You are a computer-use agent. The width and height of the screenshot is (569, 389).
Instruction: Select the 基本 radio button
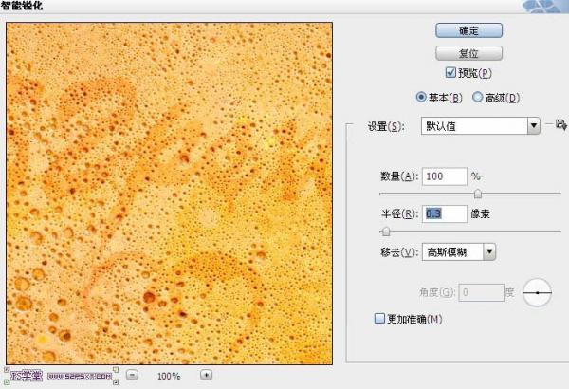[421, 97]
